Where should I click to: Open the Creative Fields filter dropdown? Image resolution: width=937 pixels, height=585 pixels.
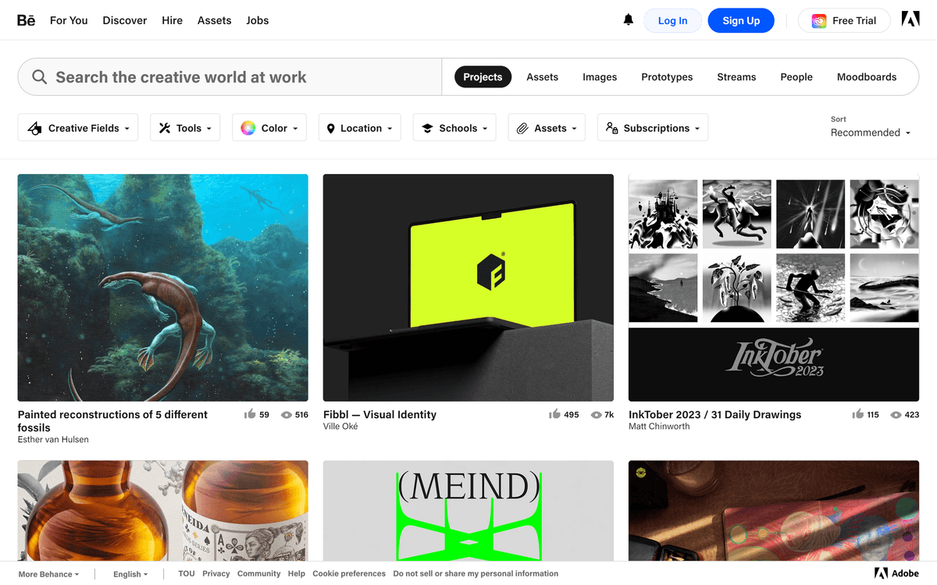77,127
